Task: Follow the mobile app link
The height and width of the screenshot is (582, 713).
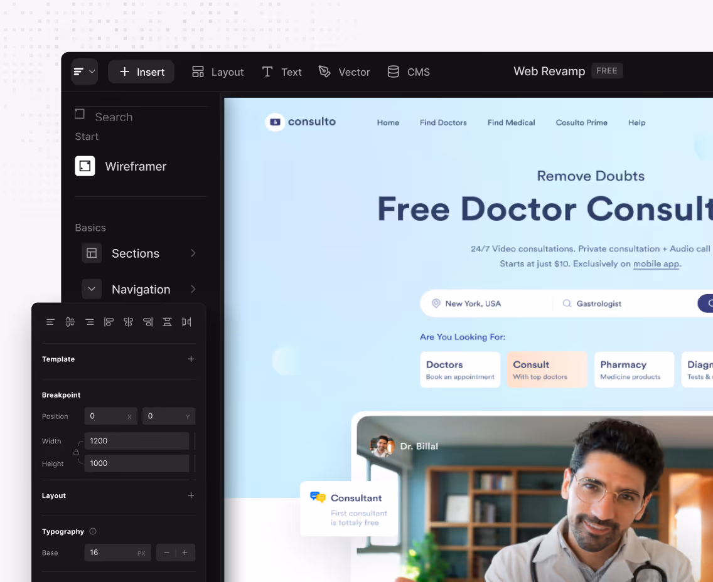Action: pos(657,264)
